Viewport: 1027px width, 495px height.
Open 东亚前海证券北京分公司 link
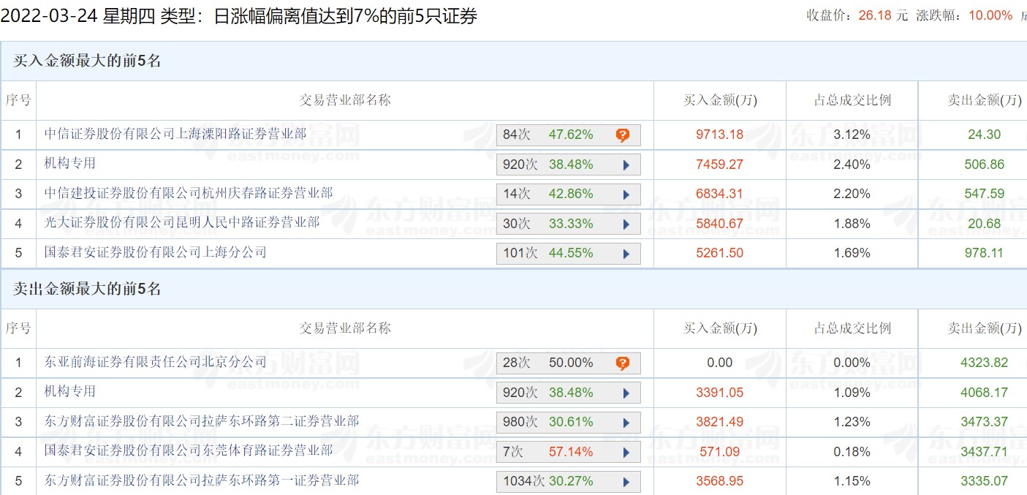pyautogui.click(x=156, y=362)
